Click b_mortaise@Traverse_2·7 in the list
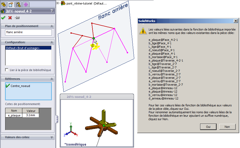 pos(166,85)
